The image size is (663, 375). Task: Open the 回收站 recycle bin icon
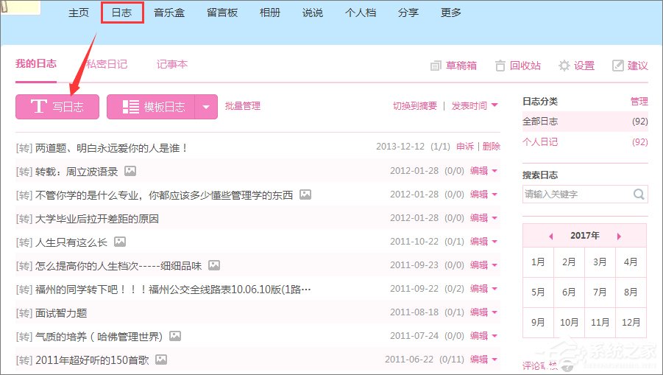500,66
